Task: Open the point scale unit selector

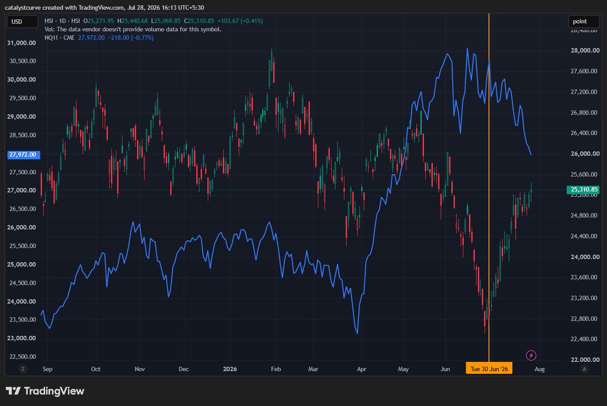Action: pos(584,21)
